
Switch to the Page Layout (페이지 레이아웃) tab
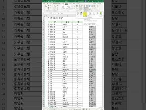coord(57,4)
